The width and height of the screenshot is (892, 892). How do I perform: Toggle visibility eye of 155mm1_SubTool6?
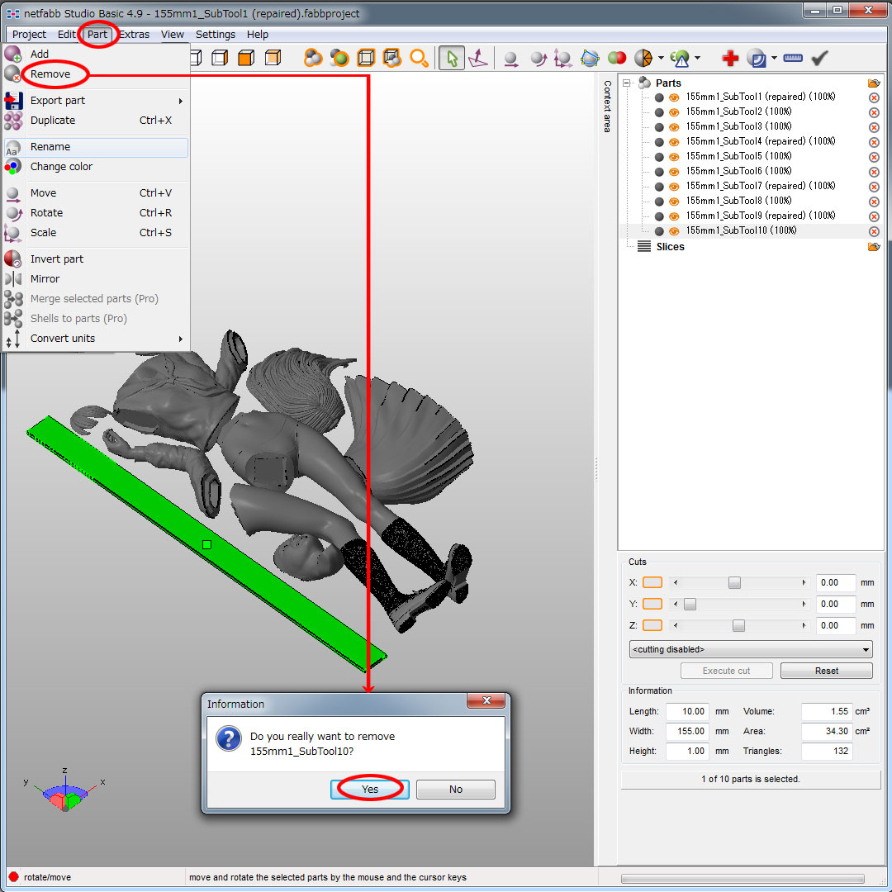pyautogui.click(x=674, y=171)
